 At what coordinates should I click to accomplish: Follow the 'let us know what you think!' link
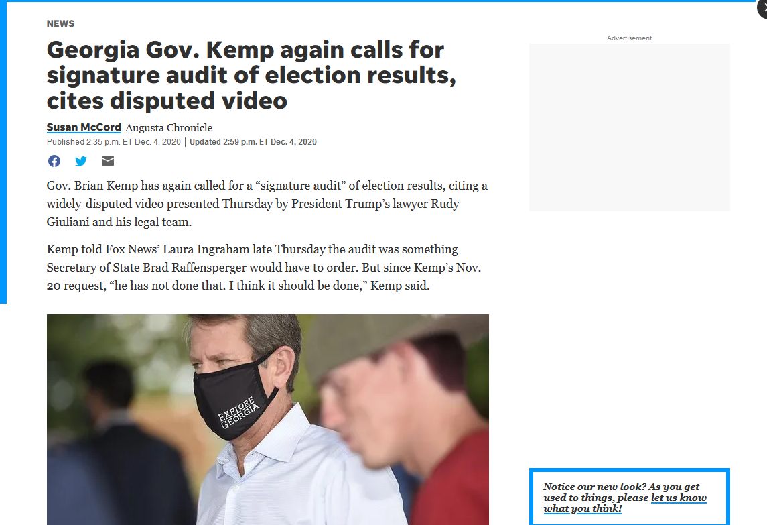(625, 503)
